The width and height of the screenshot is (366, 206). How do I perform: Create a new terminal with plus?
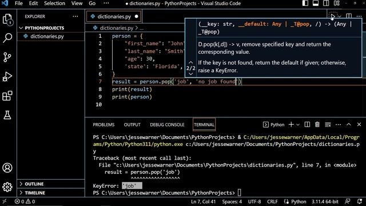coord(291,125)
